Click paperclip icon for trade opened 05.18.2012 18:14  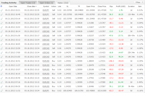pos(2,31)
